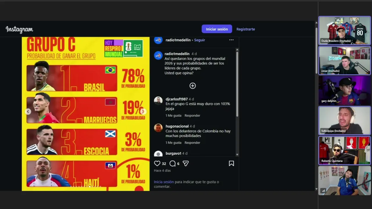View likes on hugonacional comment

174,143
